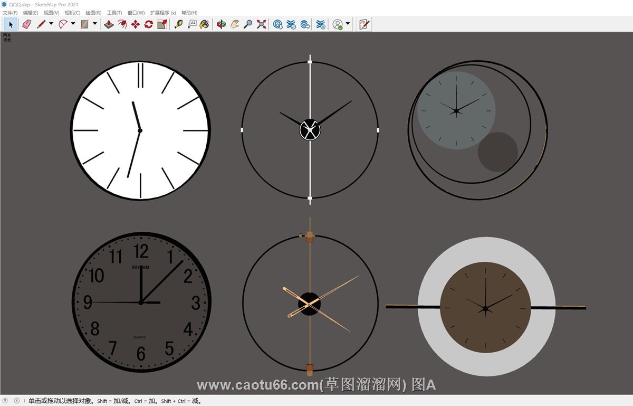Pick the Rotate tool
This screenshot has height=406, width=633.
pos(149,24)
